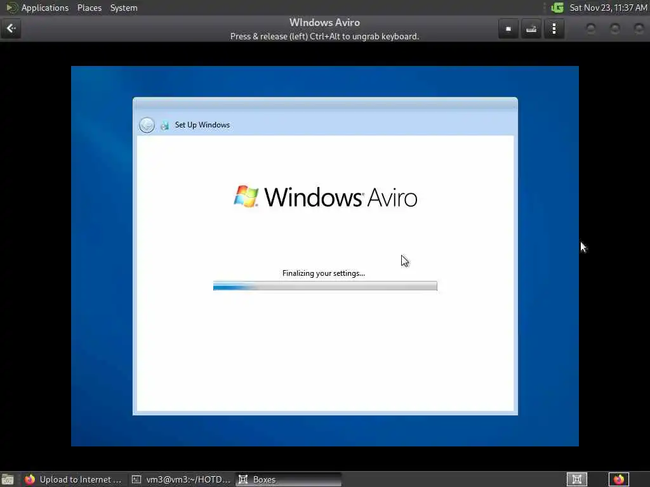Click the 'Set Up Windows' title text
The height and width of the screenshot is (487, 650).
(x=202, y=125)
